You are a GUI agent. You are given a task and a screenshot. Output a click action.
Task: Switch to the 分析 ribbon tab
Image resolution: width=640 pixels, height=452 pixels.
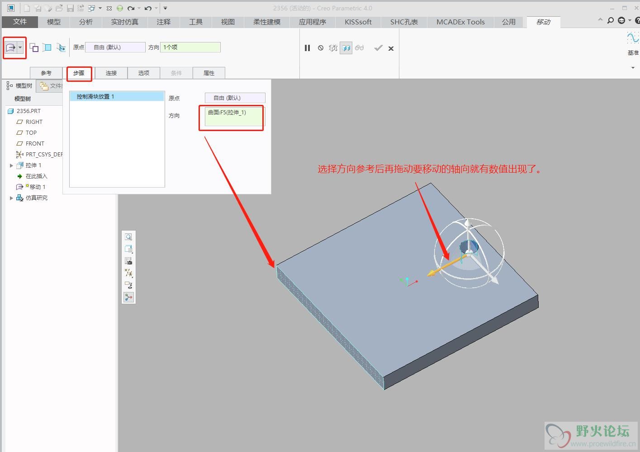point(85,22)
